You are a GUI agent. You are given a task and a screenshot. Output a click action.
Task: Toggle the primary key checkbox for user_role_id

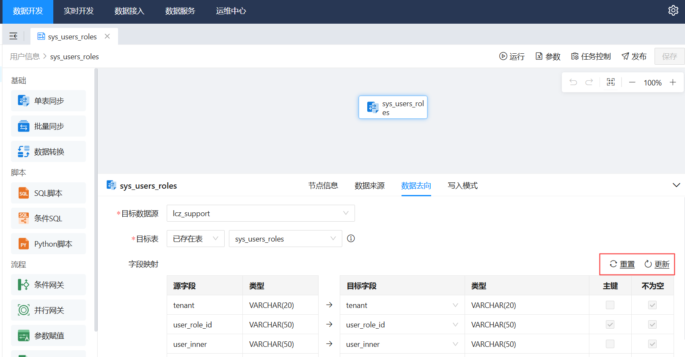pyautogui.click(x=610, y=324)
